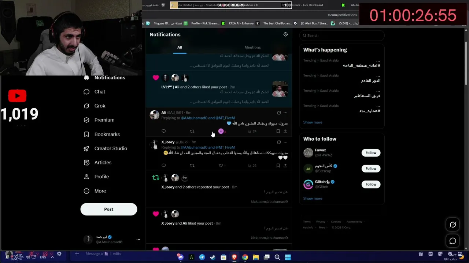Open Articles from the sidebar
The image size is (469, 263).
[x=97, y=163]
